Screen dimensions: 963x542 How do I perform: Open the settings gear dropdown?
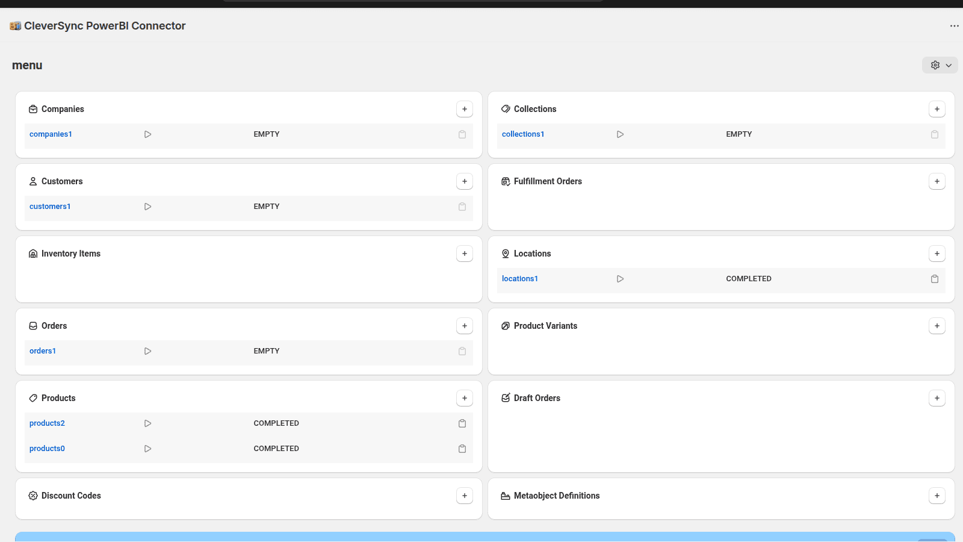pos(940,65)
